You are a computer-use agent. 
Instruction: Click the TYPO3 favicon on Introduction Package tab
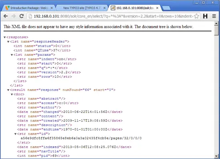coord(7,8)
